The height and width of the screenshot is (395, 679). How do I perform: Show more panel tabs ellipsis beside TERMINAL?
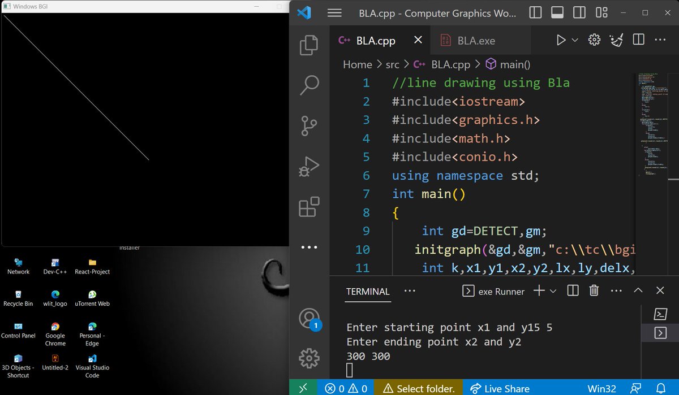pos(410,290)
